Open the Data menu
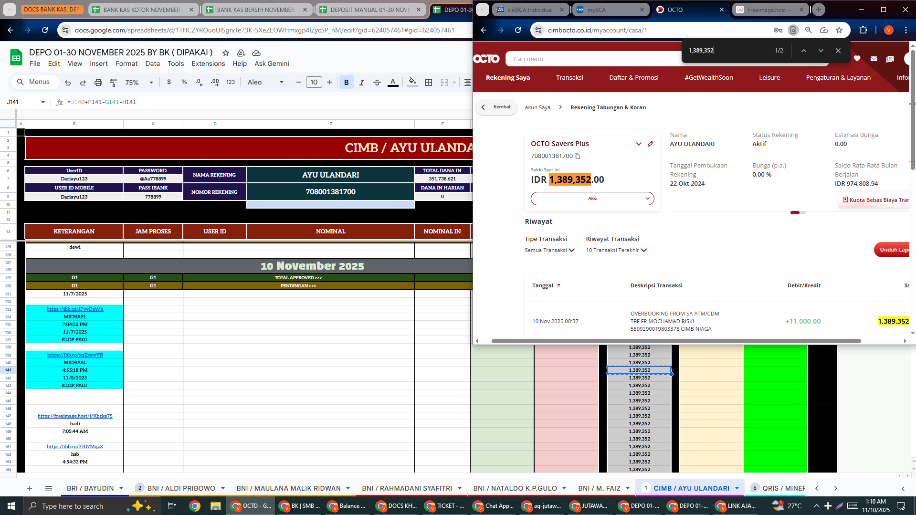916x515 pixels. (153, 63)
